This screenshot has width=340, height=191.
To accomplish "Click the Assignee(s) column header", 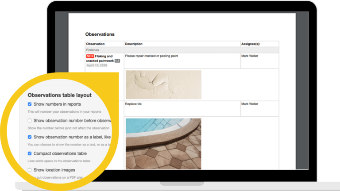I will tap(251, 44).
